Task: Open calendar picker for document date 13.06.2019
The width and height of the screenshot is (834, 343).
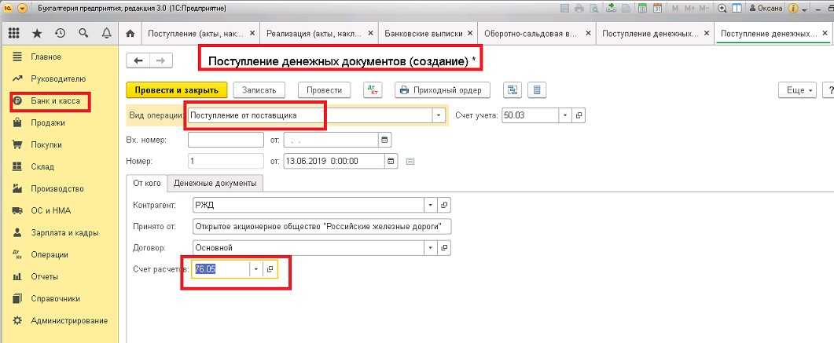Action: pyautogui.click(x=391, y=161)
